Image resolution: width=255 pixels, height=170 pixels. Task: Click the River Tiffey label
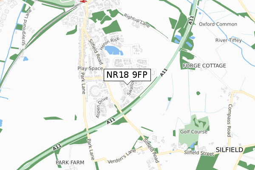pyautogui.click(x=229, y=40)
